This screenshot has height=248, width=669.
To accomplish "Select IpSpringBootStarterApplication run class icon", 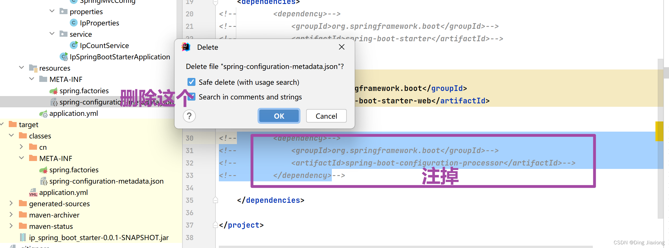I will (64, 56).
